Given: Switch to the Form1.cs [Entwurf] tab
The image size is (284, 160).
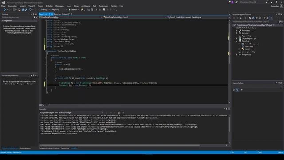Looking at the screenshot, I should click(62, 14).
